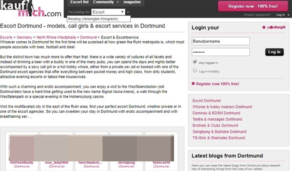
Task: Click the Escort & Escortservice breadcrumb text
Action: pyautogui.click(x=120, y=37)
